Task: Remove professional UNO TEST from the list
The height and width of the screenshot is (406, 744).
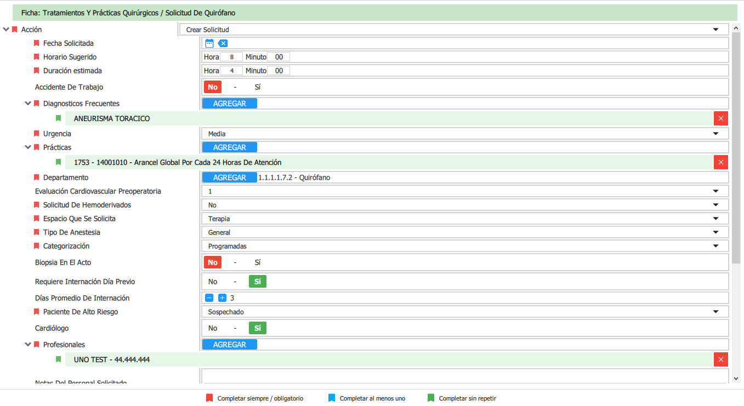Action: (720, 359)
